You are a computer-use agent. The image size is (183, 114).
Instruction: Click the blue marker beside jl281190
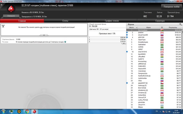127,37
